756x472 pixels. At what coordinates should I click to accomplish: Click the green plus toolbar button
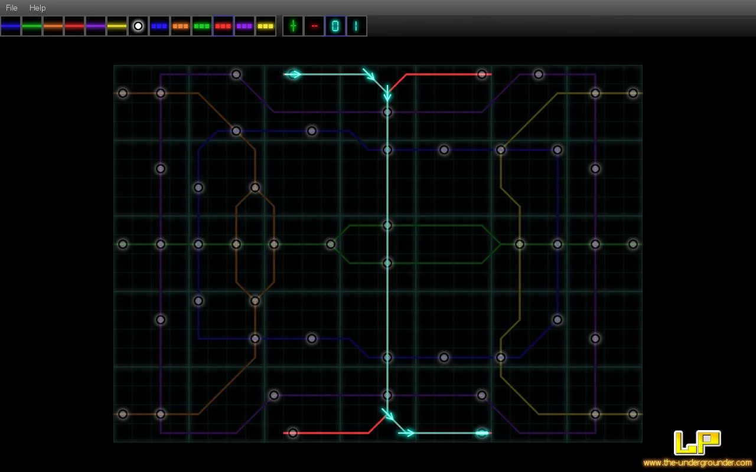[x=293, y=26]
